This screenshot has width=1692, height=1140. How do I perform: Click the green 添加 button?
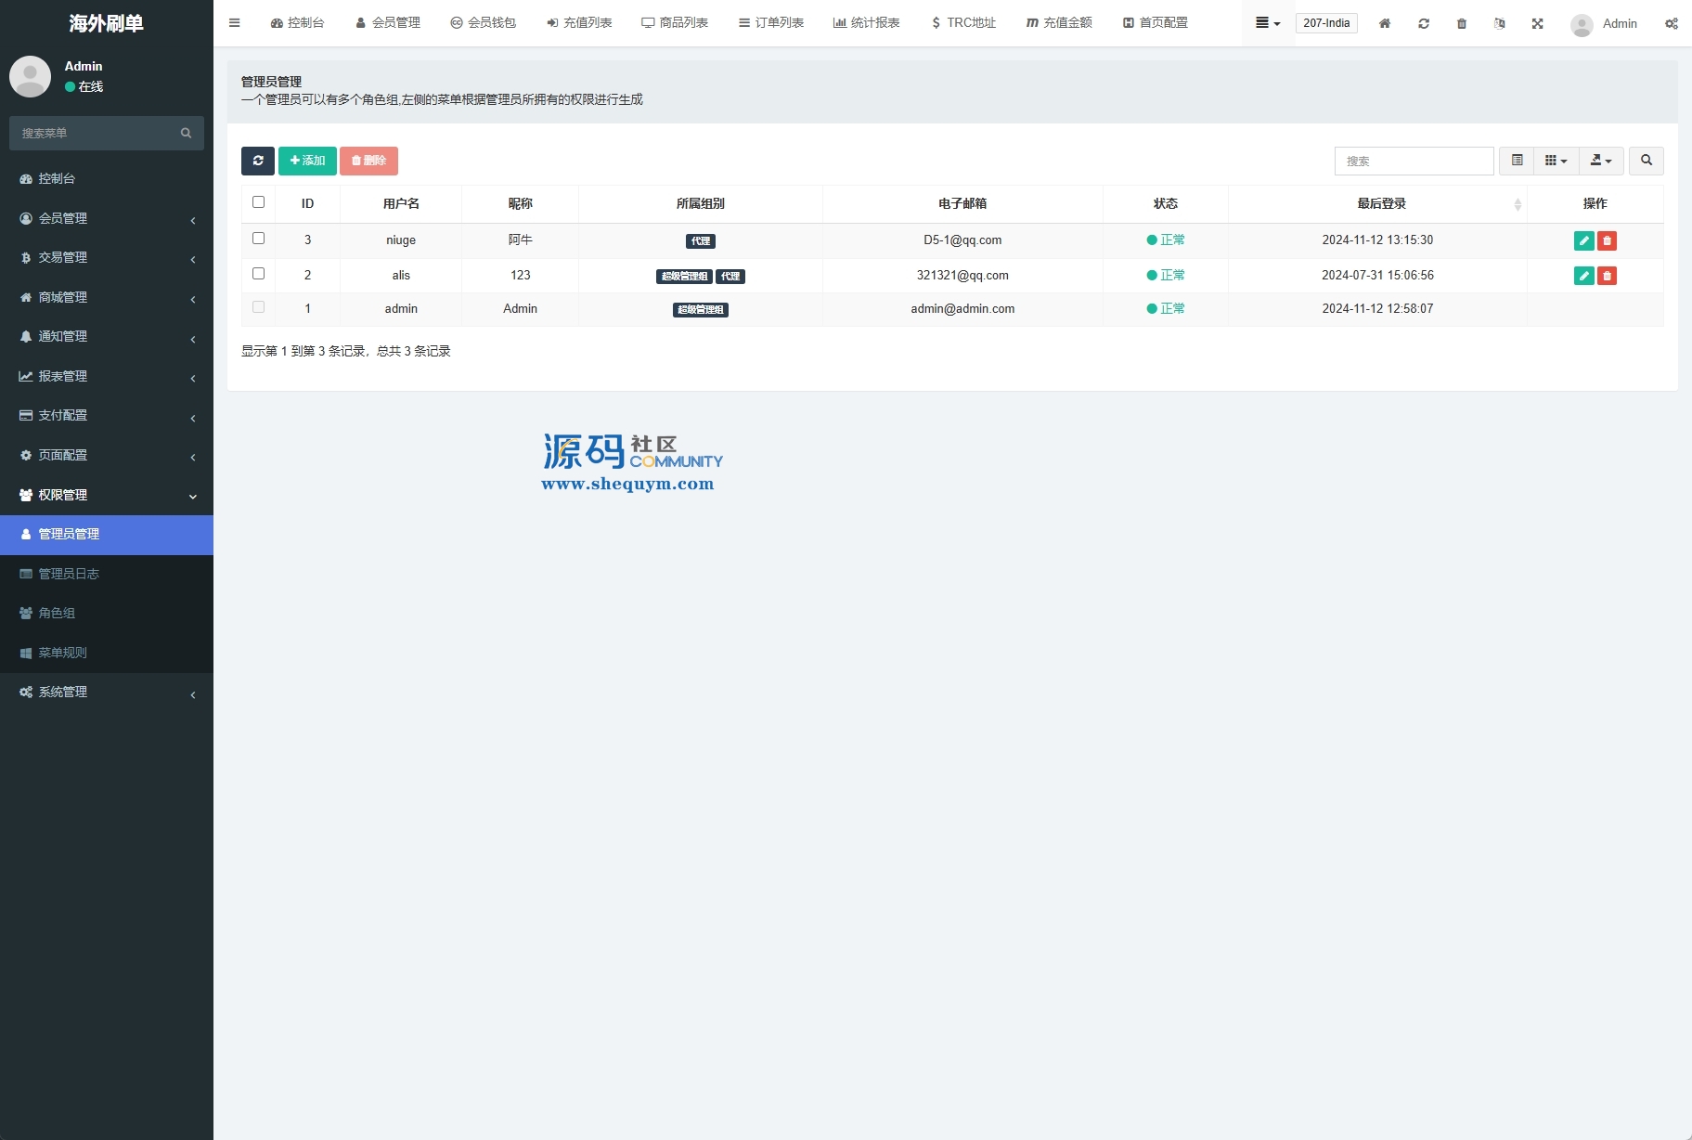[x=307, y=161]
